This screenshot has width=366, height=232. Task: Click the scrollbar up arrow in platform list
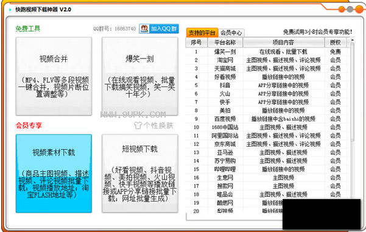[x=352, y=40]
